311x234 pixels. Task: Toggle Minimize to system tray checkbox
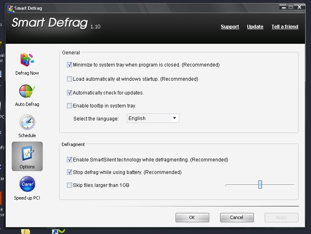click(x=69, y=64)
